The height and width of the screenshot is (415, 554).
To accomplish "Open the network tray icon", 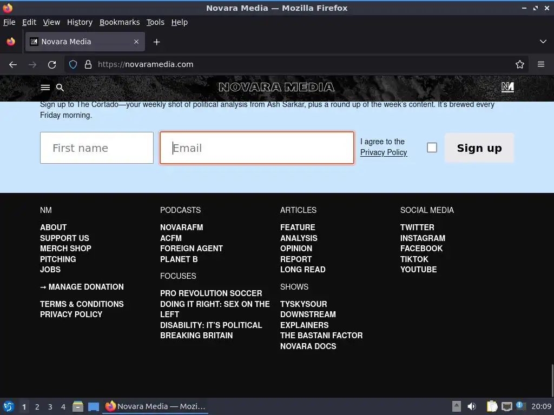I will click(506, 406).
